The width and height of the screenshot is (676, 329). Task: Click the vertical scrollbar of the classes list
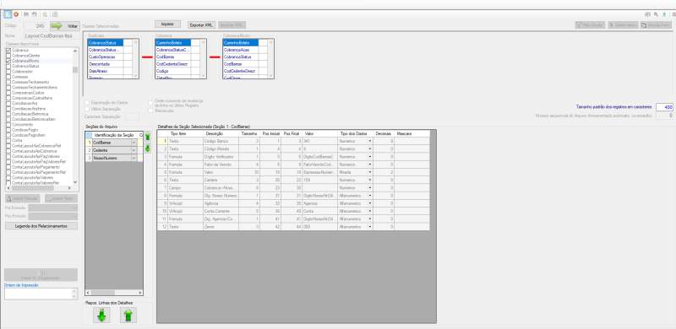click(x=75, y=116)
